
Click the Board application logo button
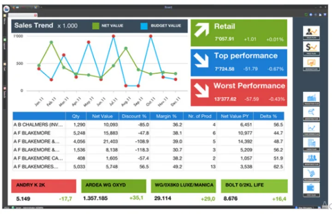(x=6, y=8)
